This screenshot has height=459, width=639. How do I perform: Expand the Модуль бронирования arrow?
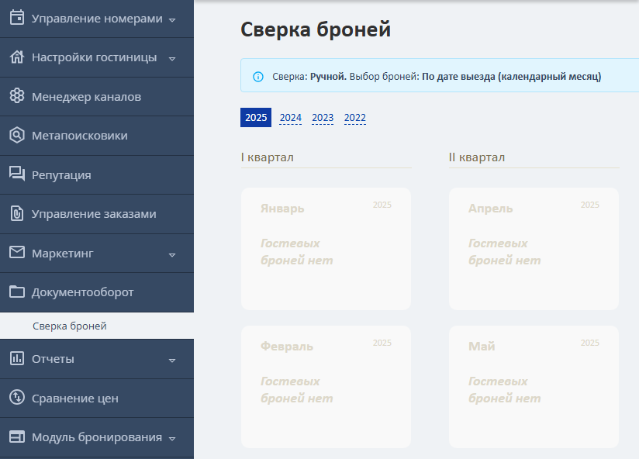(x=172, y=439)
